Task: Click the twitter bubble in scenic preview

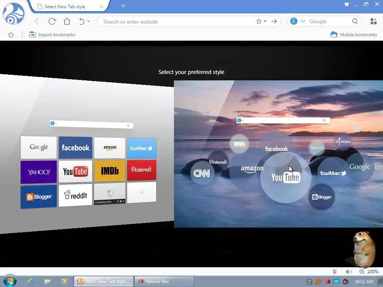Action: (x=333, y=173)
